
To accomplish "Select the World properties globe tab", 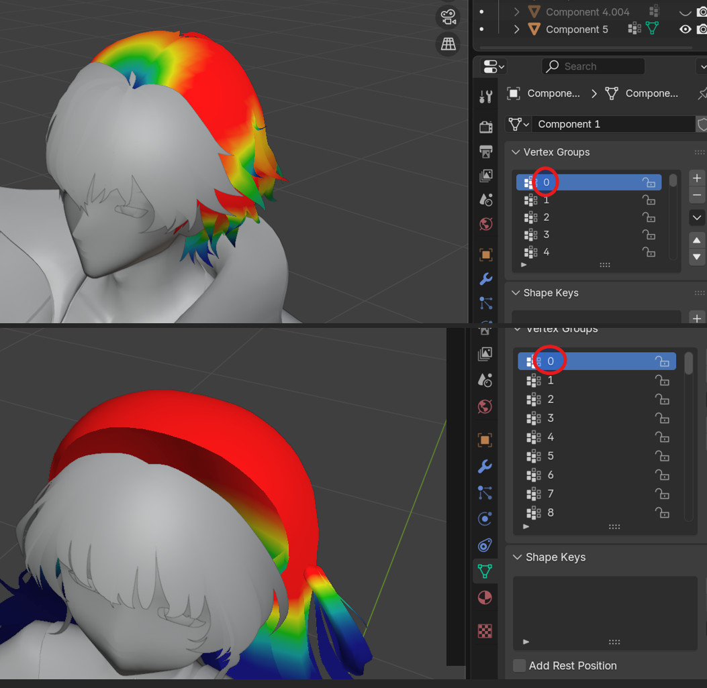I will click(x=485, y=406).
